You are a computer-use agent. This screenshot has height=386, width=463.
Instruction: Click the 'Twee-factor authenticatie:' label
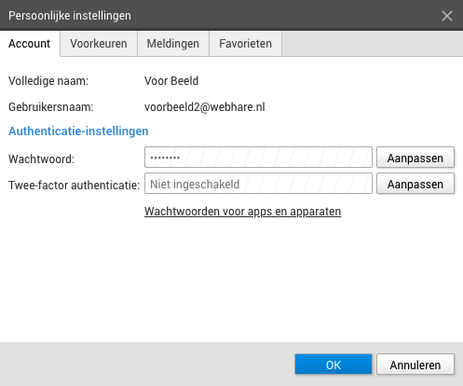[74, 186]
